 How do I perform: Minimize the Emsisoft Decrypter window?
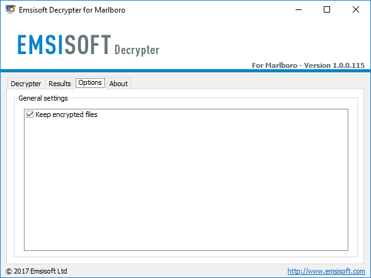299,9
